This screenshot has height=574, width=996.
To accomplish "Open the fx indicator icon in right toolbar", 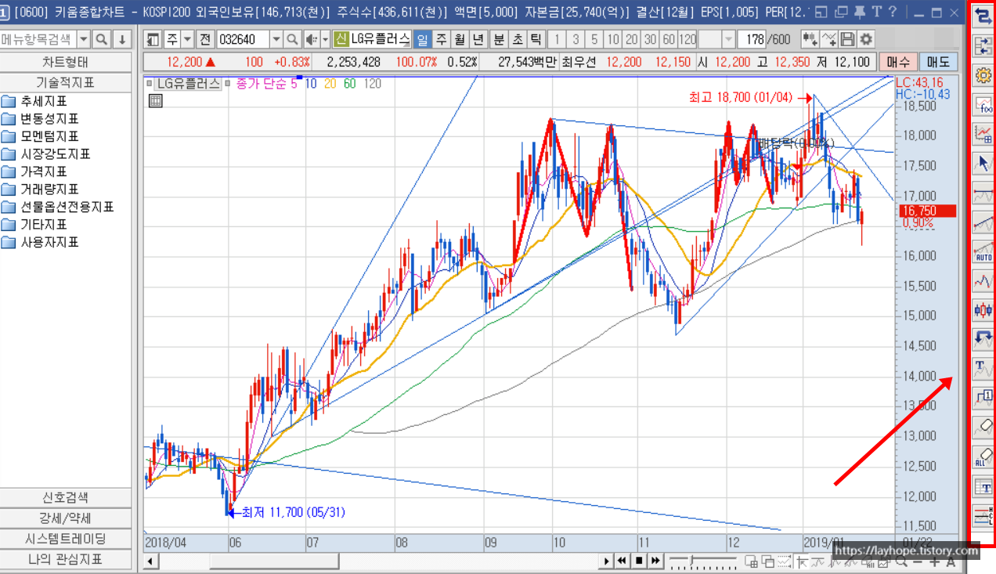I will [x=983, y=105].
